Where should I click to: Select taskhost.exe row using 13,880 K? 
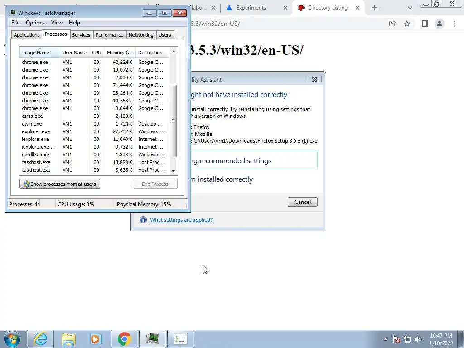[94, 162]
